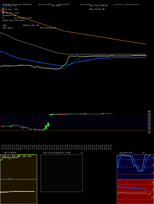The height and width of the screenshot is (204, 154).
Task: Click the '200 Day = 2.35' legend text
Action: click(12, 13)
